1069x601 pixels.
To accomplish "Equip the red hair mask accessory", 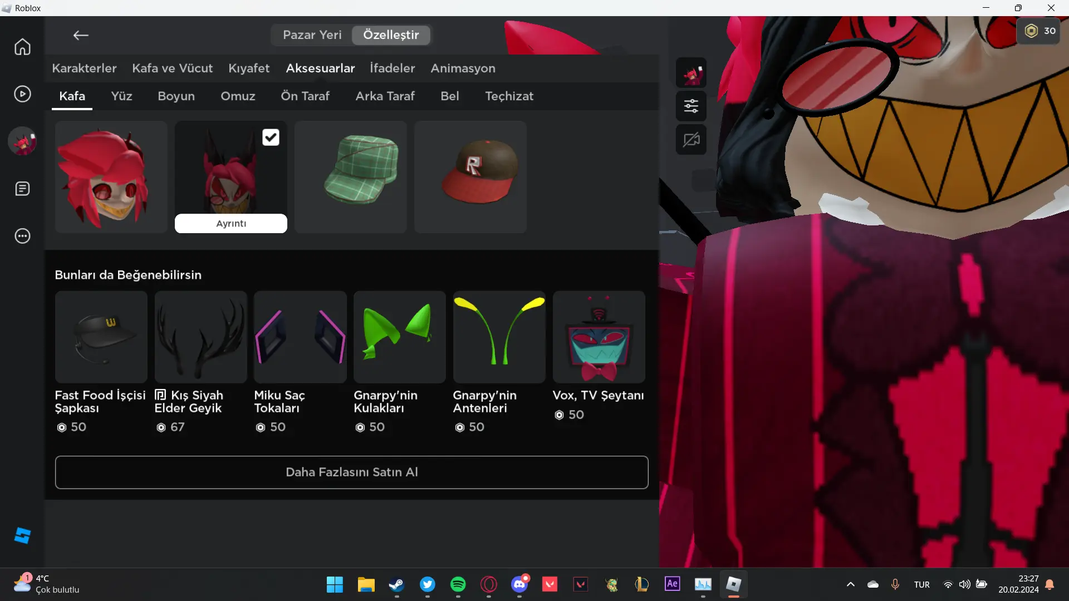I will tap(111, 177).
